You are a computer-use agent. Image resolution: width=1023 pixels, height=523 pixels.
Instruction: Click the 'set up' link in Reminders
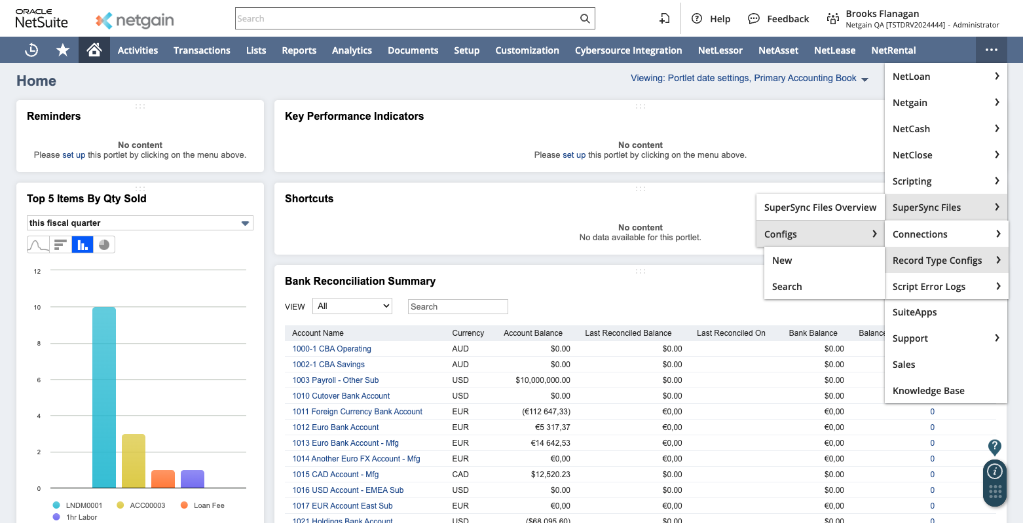pyautogui.click(x=73, y=155)
